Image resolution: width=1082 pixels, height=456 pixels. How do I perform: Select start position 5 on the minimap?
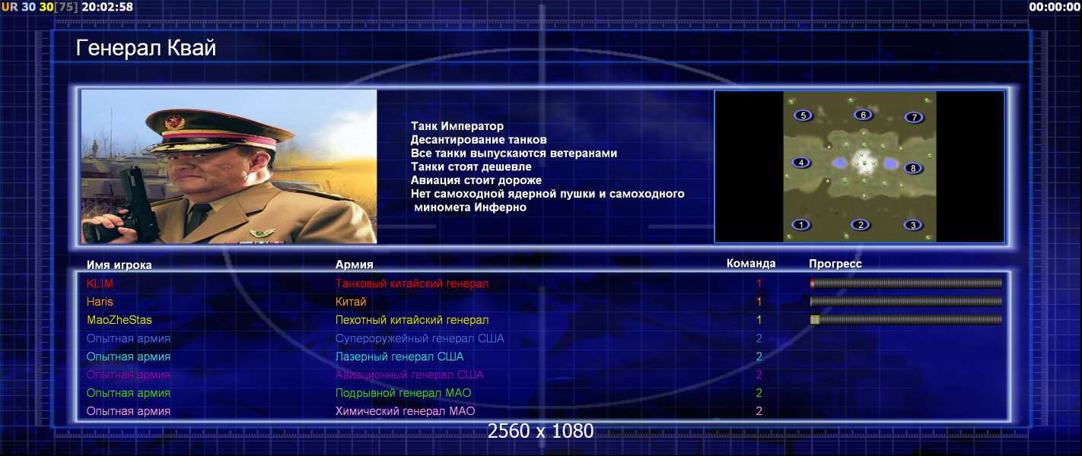point(803,116)
